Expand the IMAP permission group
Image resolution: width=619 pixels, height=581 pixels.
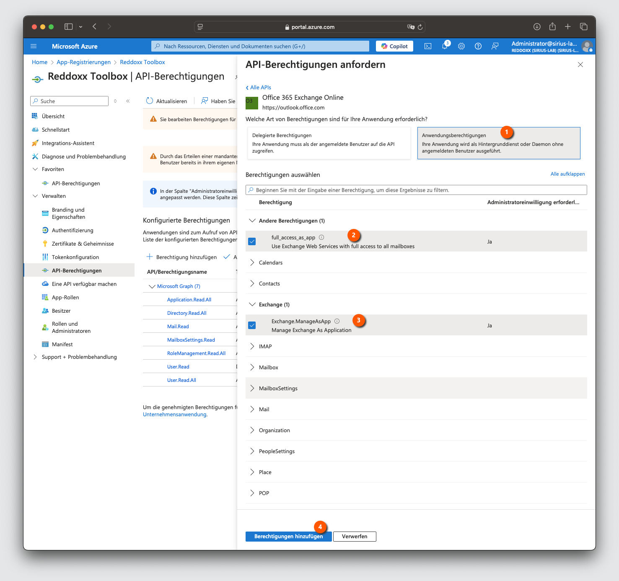pyautogui.click(x=252, y=346)
